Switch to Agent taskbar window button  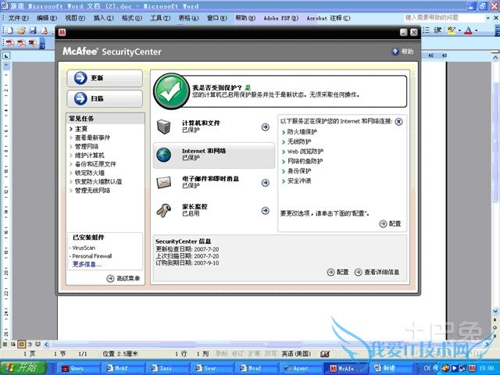click(x=300, y=368)
